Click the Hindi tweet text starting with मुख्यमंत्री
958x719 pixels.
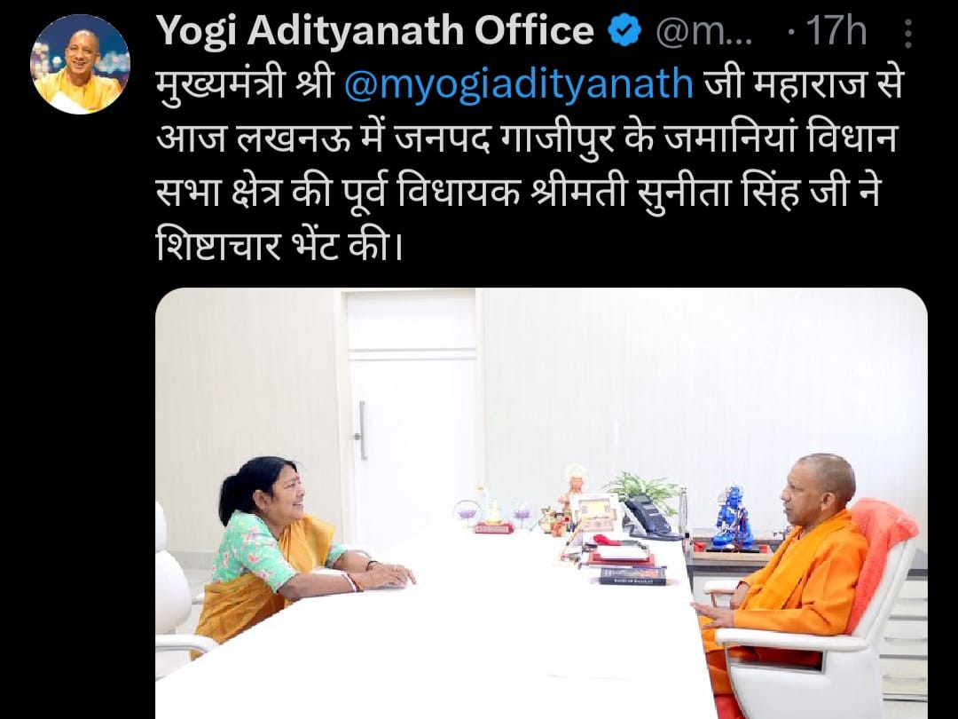coord(529,165)
